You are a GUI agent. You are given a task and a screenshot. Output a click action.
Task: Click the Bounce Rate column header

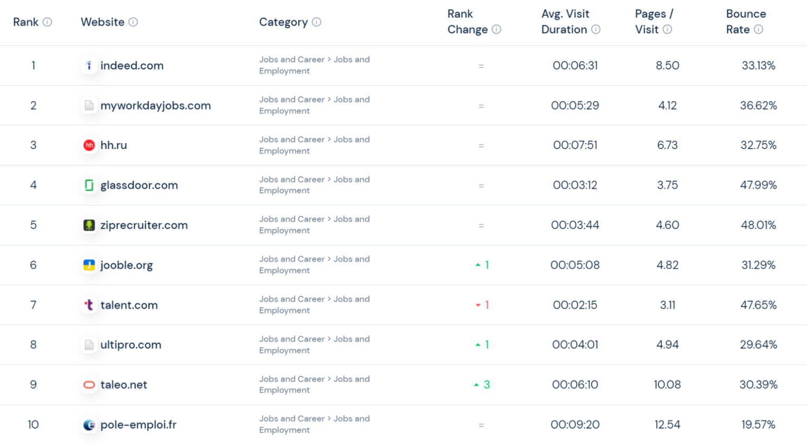point(746,22)
